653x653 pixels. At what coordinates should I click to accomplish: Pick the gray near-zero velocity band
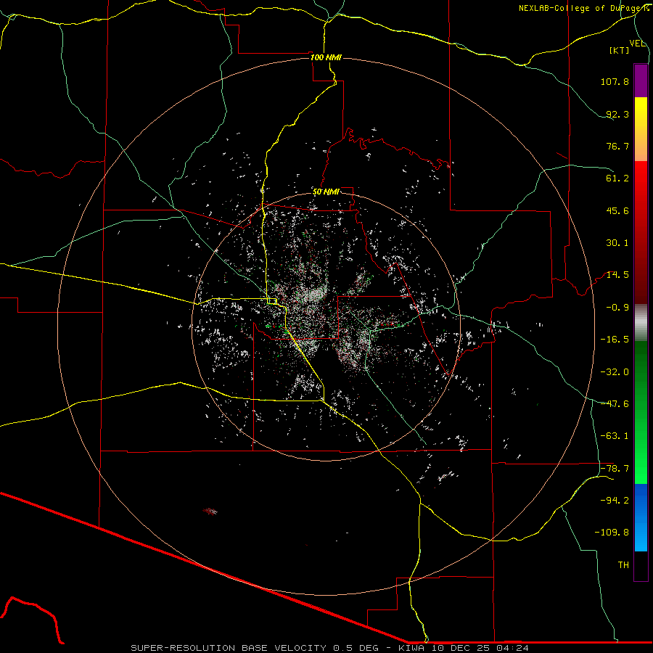click(x=641, y=321)
